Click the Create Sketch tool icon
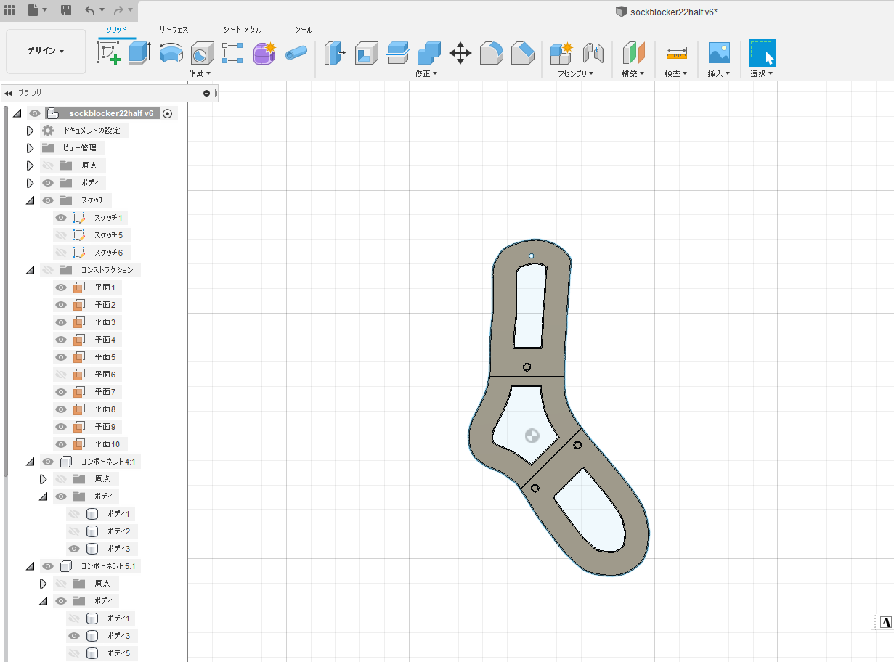Screen dimensions: 894x662 109,53
